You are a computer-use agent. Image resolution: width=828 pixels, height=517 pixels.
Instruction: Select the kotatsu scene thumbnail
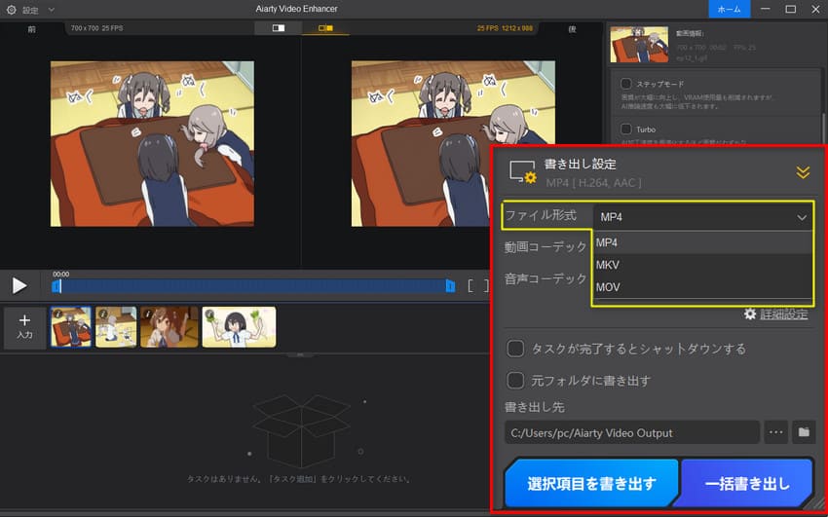click(x=71, y=327)
